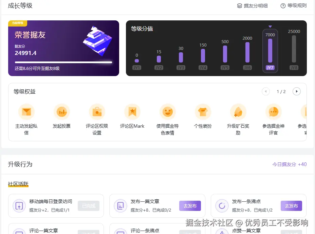Click the 发起投票 voting benefit icon
Viewport: 315px width, 234px height.
62,111
